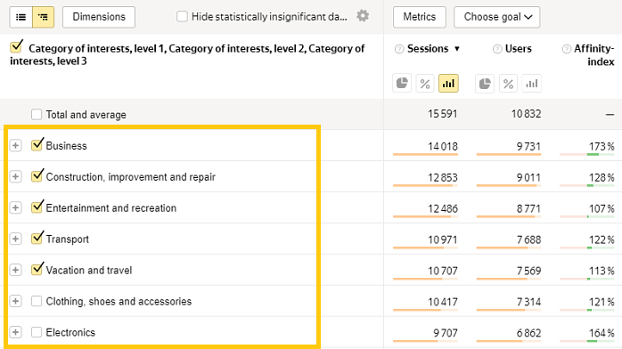
Task: Check the Electronics row checkbox
Action: click(37, 332)
